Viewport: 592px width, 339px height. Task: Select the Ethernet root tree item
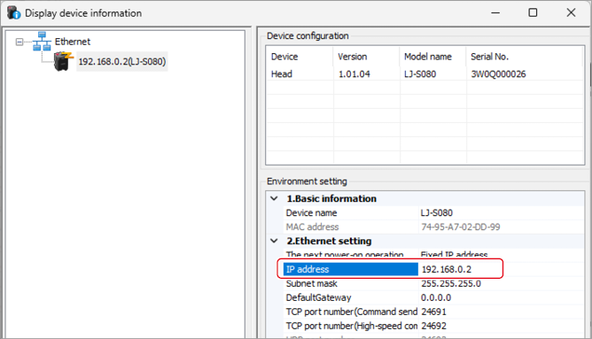[73, 42]
